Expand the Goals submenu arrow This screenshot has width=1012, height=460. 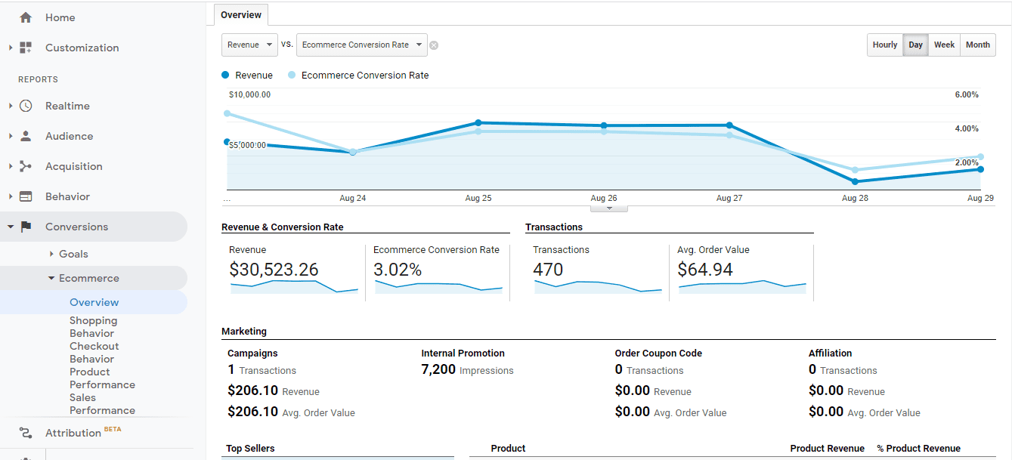tap(51, 254)
